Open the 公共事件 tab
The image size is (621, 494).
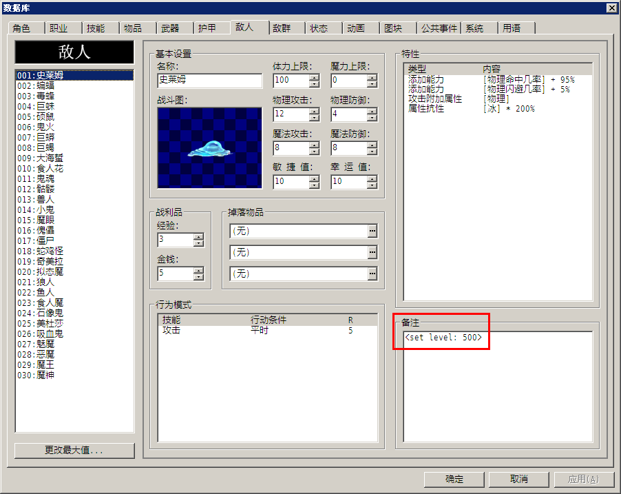tap(439, 28)
